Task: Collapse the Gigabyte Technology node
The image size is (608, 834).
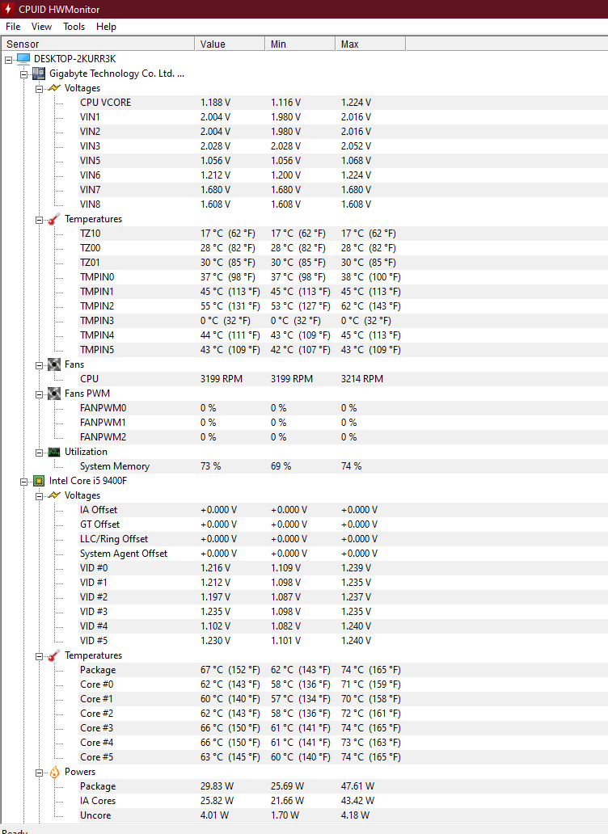Action: click(24, 74)
